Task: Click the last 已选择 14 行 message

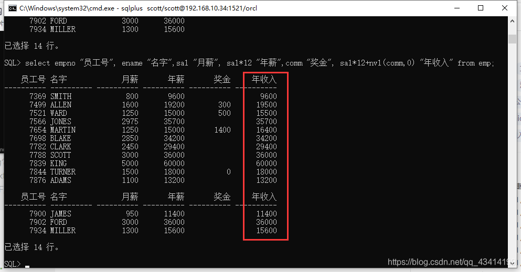Action: coord(32,247)
